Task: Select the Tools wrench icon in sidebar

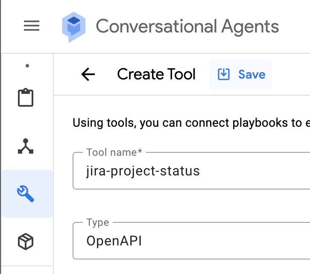Action: (x=26, y=194)
